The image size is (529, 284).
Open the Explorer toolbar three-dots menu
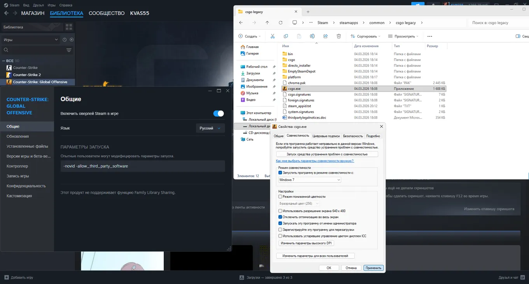tap(429, 36)
